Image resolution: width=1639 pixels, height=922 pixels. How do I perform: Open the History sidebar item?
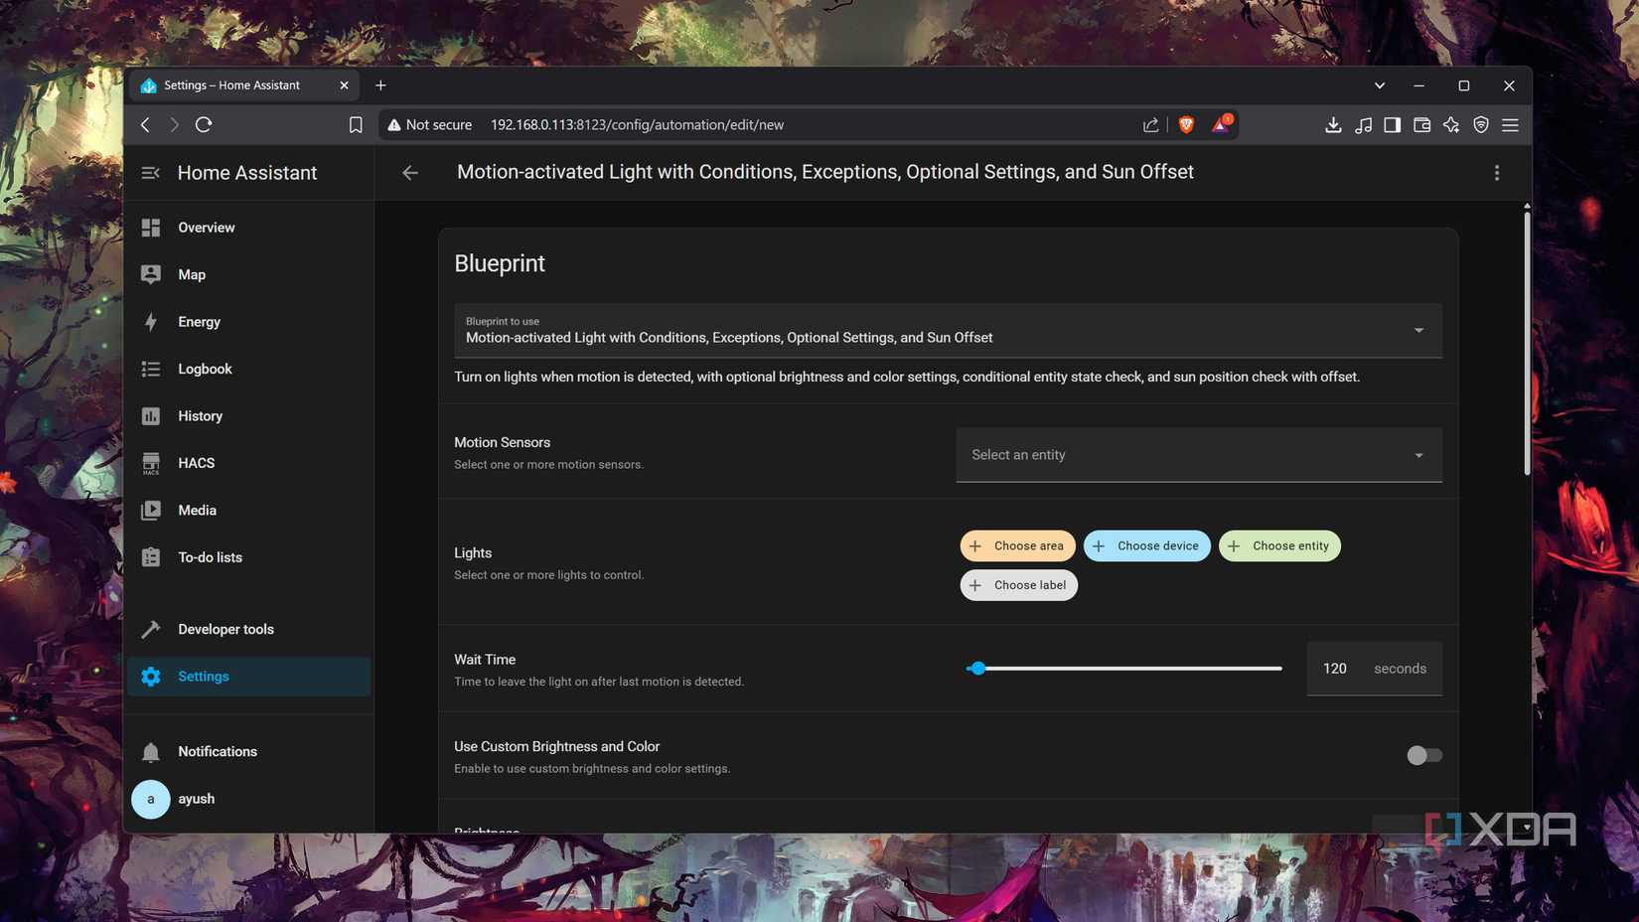[x=201, y=416]
